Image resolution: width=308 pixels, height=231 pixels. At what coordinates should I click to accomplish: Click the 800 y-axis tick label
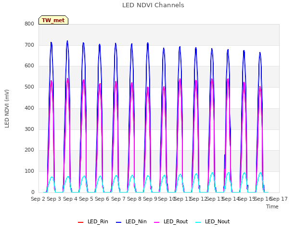click(29, 24)
